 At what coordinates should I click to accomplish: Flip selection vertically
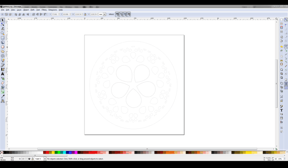(x=27, y=14)
